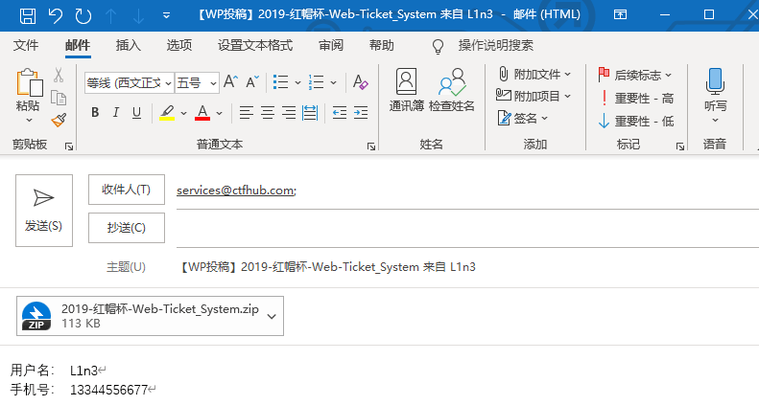Open the Review (审阅) tab
The image size is (759, 405).
coord(331,45)
